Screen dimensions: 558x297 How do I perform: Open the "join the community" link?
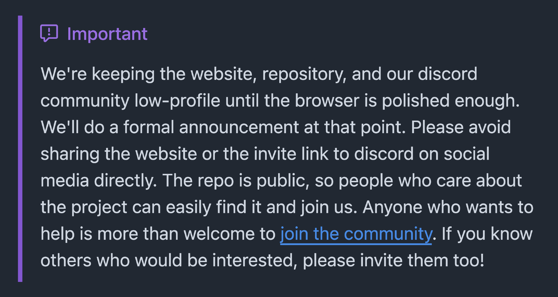coord(356,234)
